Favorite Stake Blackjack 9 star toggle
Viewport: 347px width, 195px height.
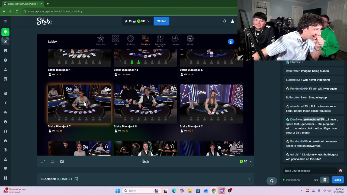(172, 89)
